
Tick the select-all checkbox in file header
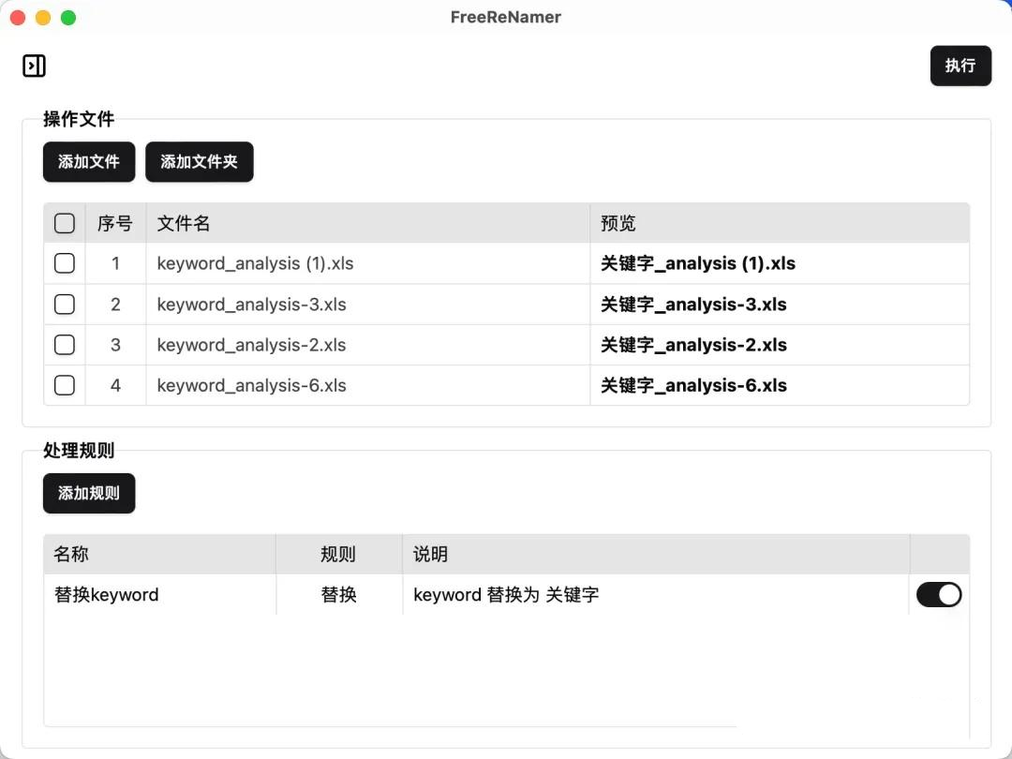click(x=65, y=223)
